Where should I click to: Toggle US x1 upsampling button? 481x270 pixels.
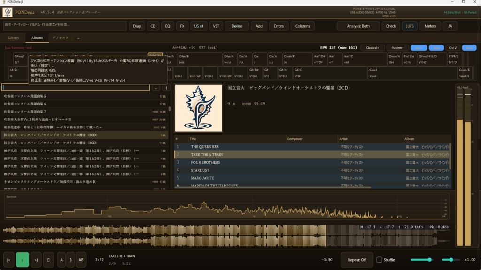(x=199, y=26)
